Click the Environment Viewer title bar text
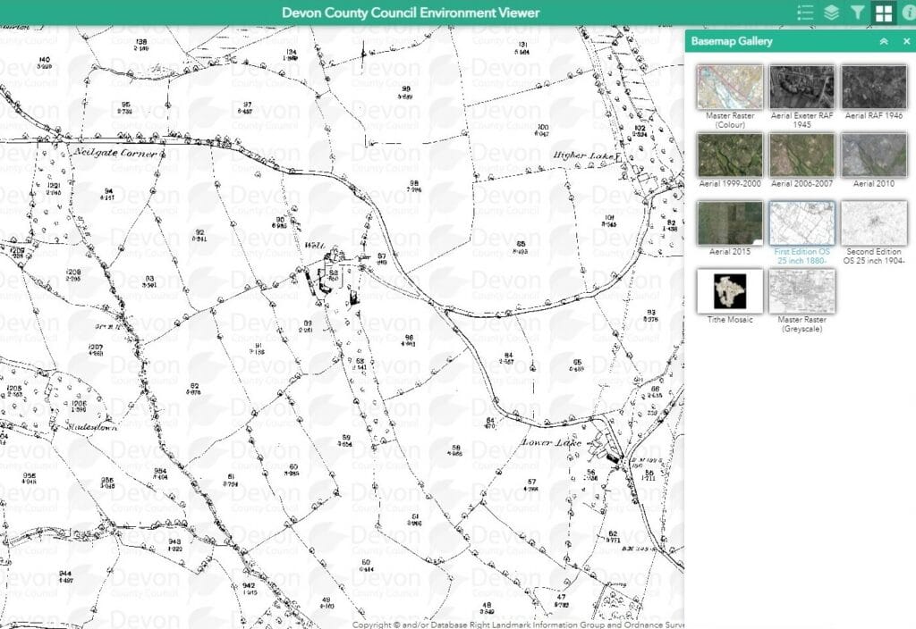This screenshot has width=916, height=629. (x=413, y=13)
